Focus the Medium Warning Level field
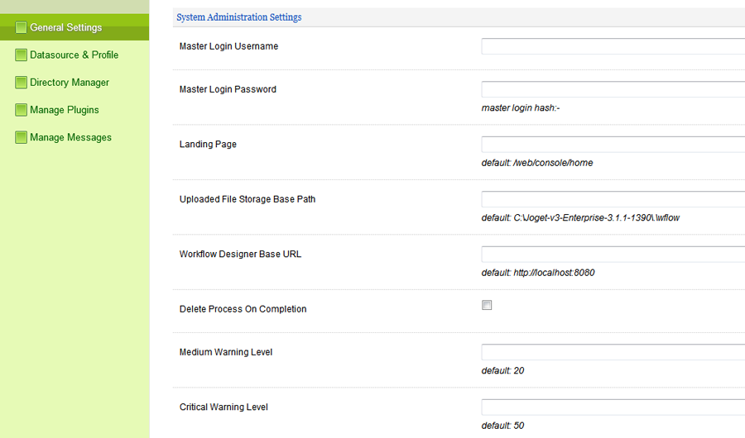 [x=613, y=352]
